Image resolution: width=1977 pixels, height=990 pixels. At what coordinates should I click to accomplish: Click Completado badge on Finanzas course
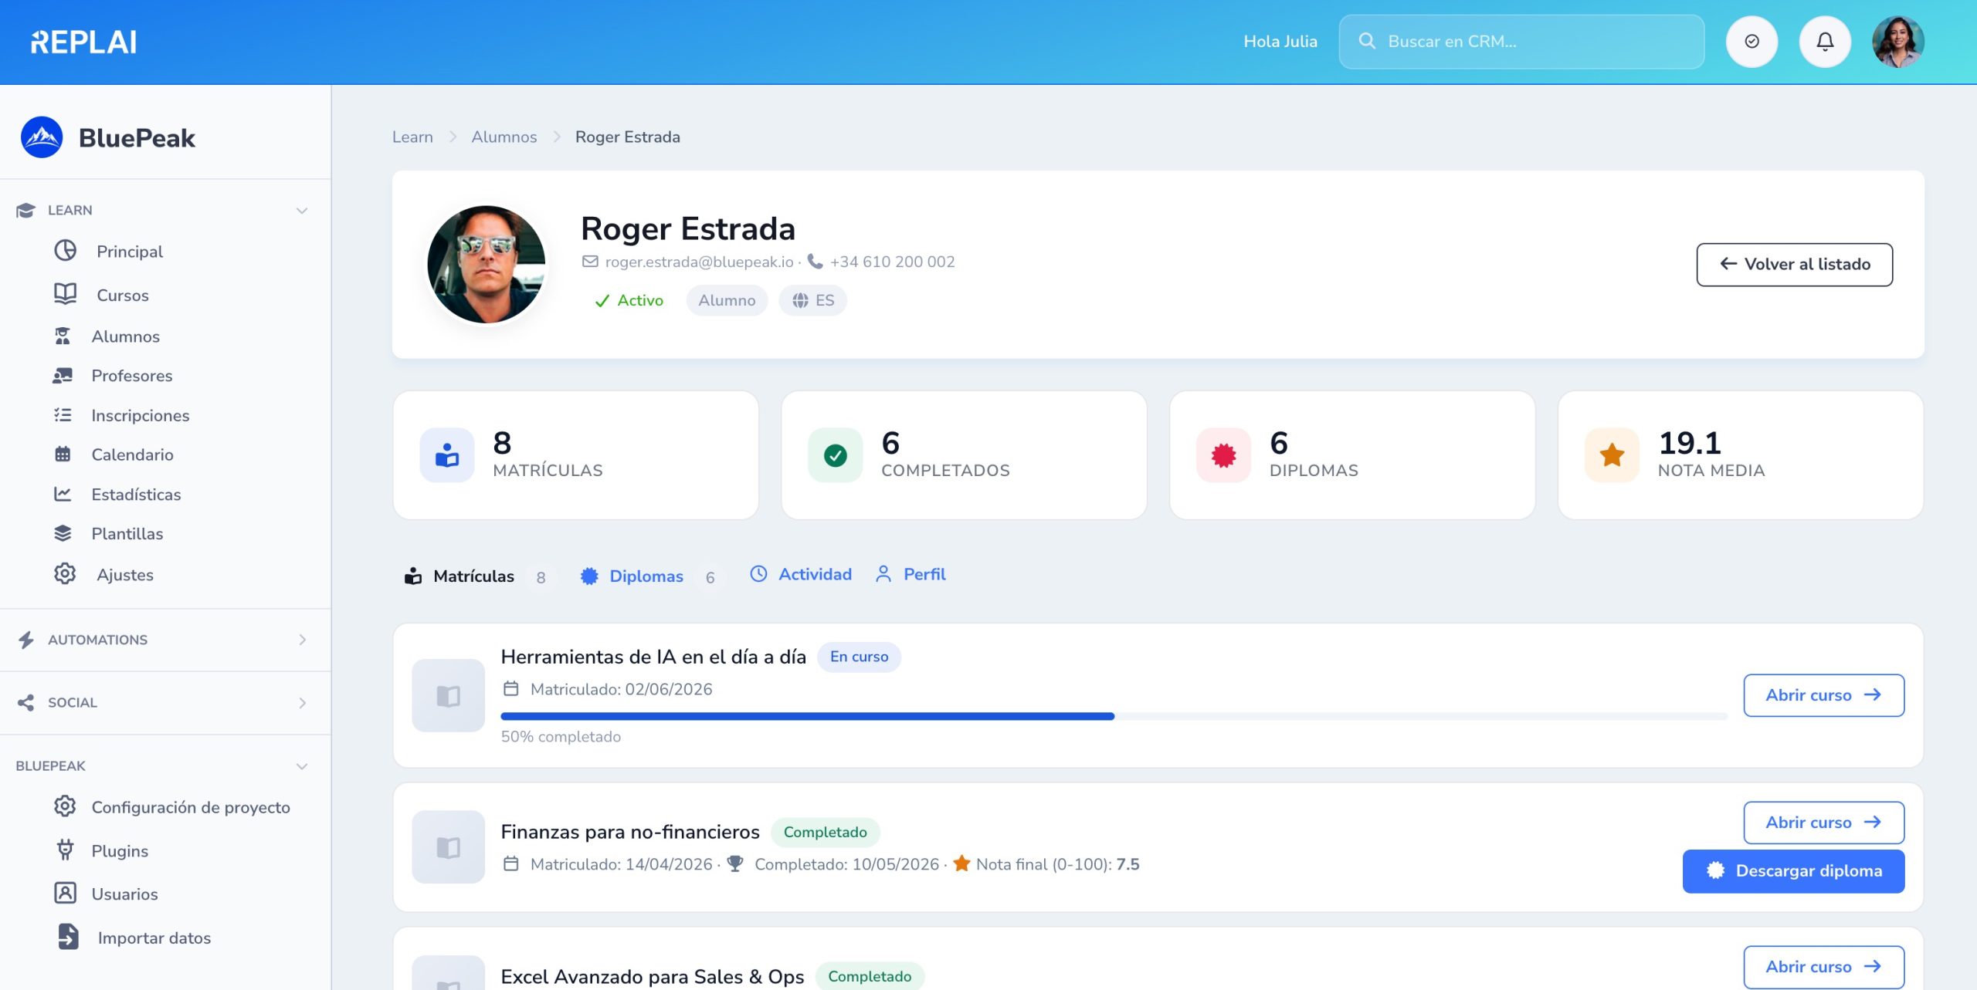tap(825, 833)
